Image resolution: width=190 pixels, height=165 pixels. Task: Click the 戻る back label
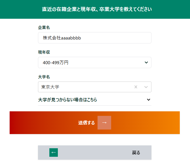tap(136, 153)
